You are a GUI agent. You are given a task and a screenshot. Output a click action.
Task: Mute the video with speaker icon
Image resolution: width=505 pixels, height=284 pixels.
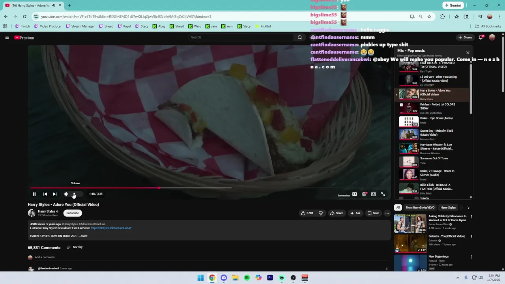pyautogui.click(x=66, y=194)
